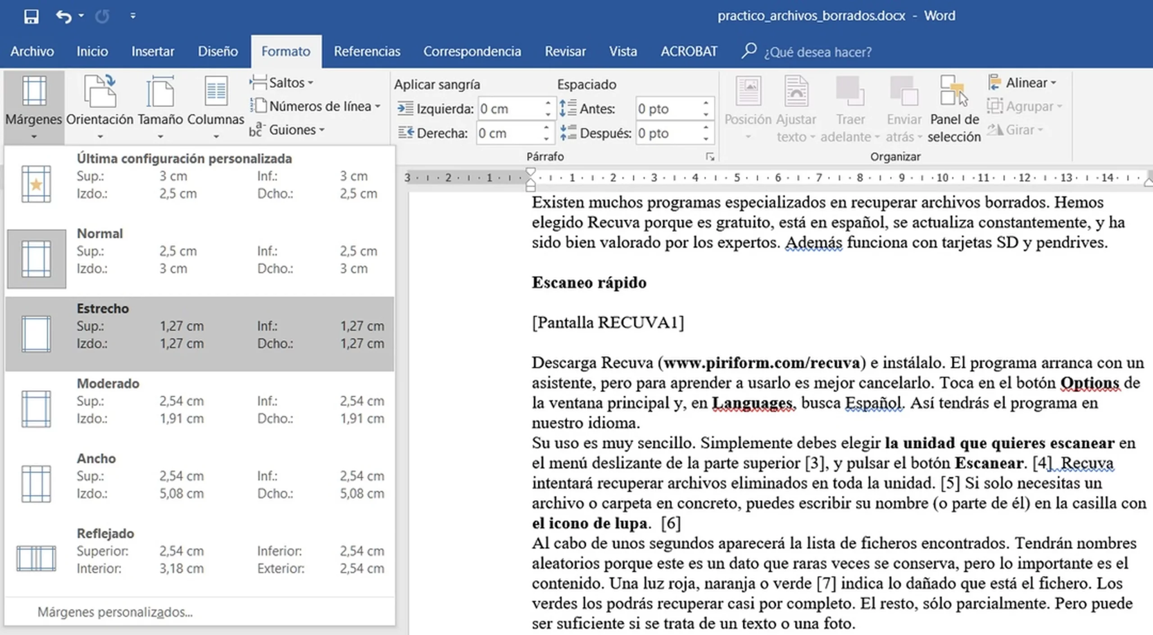1153x635 pixels.
Task: Click the starred custom margin thumbnail icon
Action: click(x=36, y=184)
